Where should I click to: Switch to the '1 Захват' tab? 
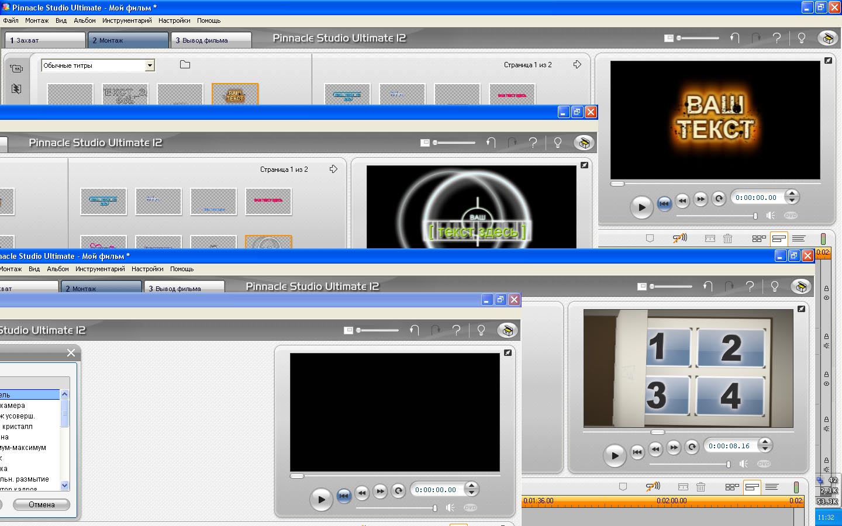(x=46, y=40)
